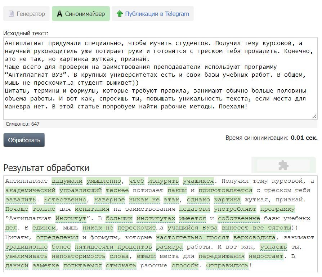Click the highlighted word "Отправились" at the end
The height and width of the screenshot is (277, 322).
click(x=227, y=265)
